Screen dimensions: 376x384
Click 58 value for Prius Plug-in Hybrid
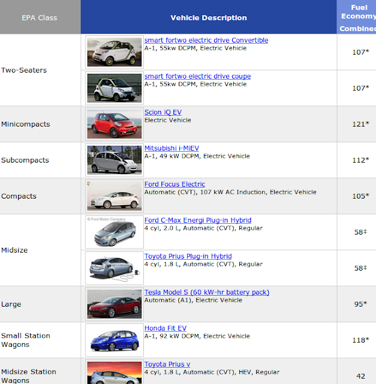click(x=360, y=268)
